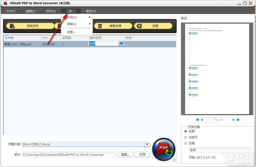Image resolution: width=256 pixels, height=167 pixels.
Task: Expand the 语言(L) submenu
Action: pos(77,24)
